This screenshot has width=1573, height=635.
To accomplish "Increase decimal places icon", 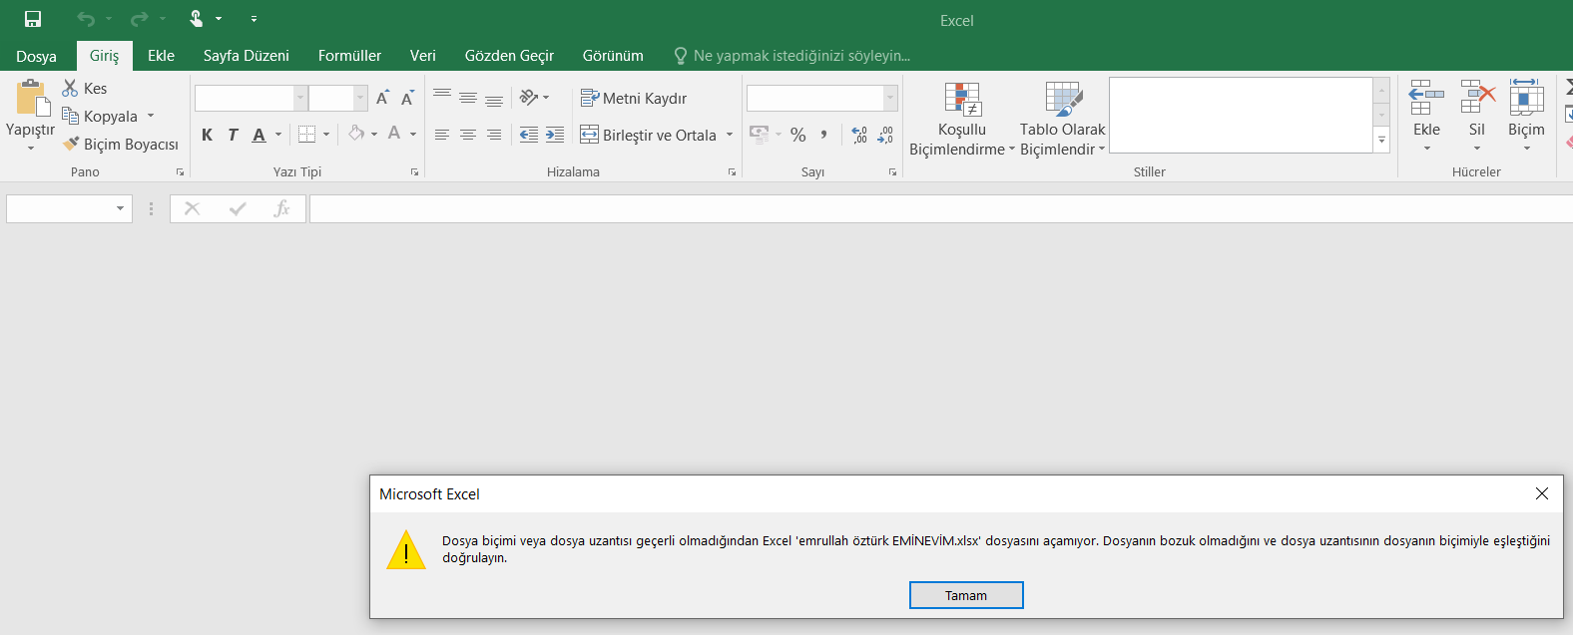I will pyautogui.click(x=859, y=135).
